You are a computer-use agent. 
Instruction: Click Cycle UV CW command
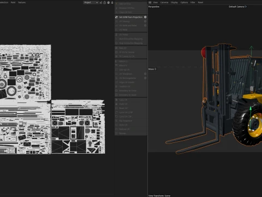pyautogui.click(x=131, y=117)
